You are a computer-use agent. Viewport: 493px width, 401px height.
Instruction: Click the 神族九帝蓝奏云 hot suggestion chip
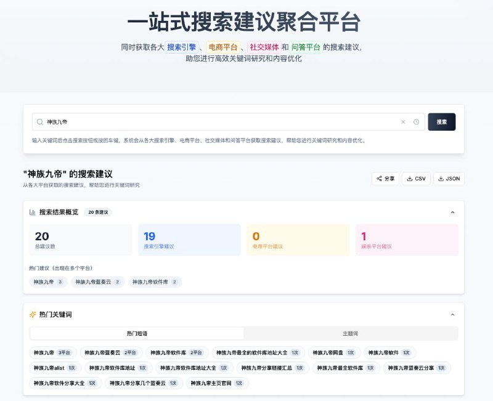(97, 282)
